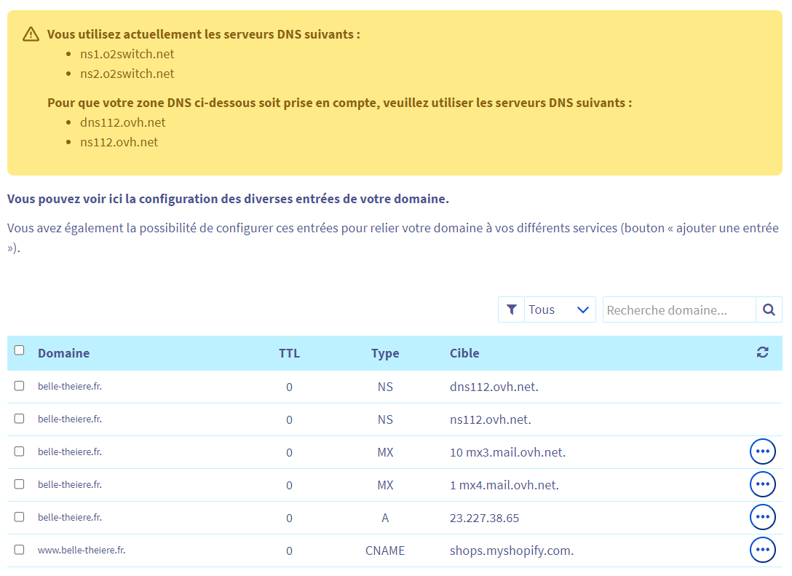The width and height of the screenshot is (792, 576).
Task: Select checkbox for the 1 mx4.mail.ovh.net row
Action: pyautogui.click(x=19, y=484)
